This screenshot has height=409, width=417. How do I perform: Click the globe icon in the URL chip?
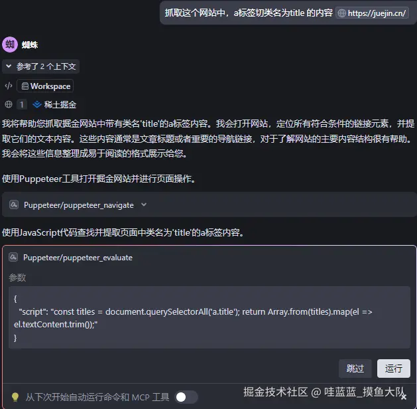341,13
